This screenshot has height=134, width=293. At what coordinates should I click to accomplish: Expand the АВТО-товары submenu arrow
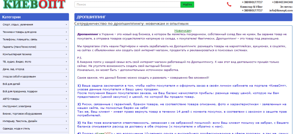pyautogui.click(x=66, y=99)
